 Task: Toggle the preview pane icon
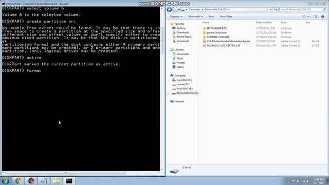point(315,16)
